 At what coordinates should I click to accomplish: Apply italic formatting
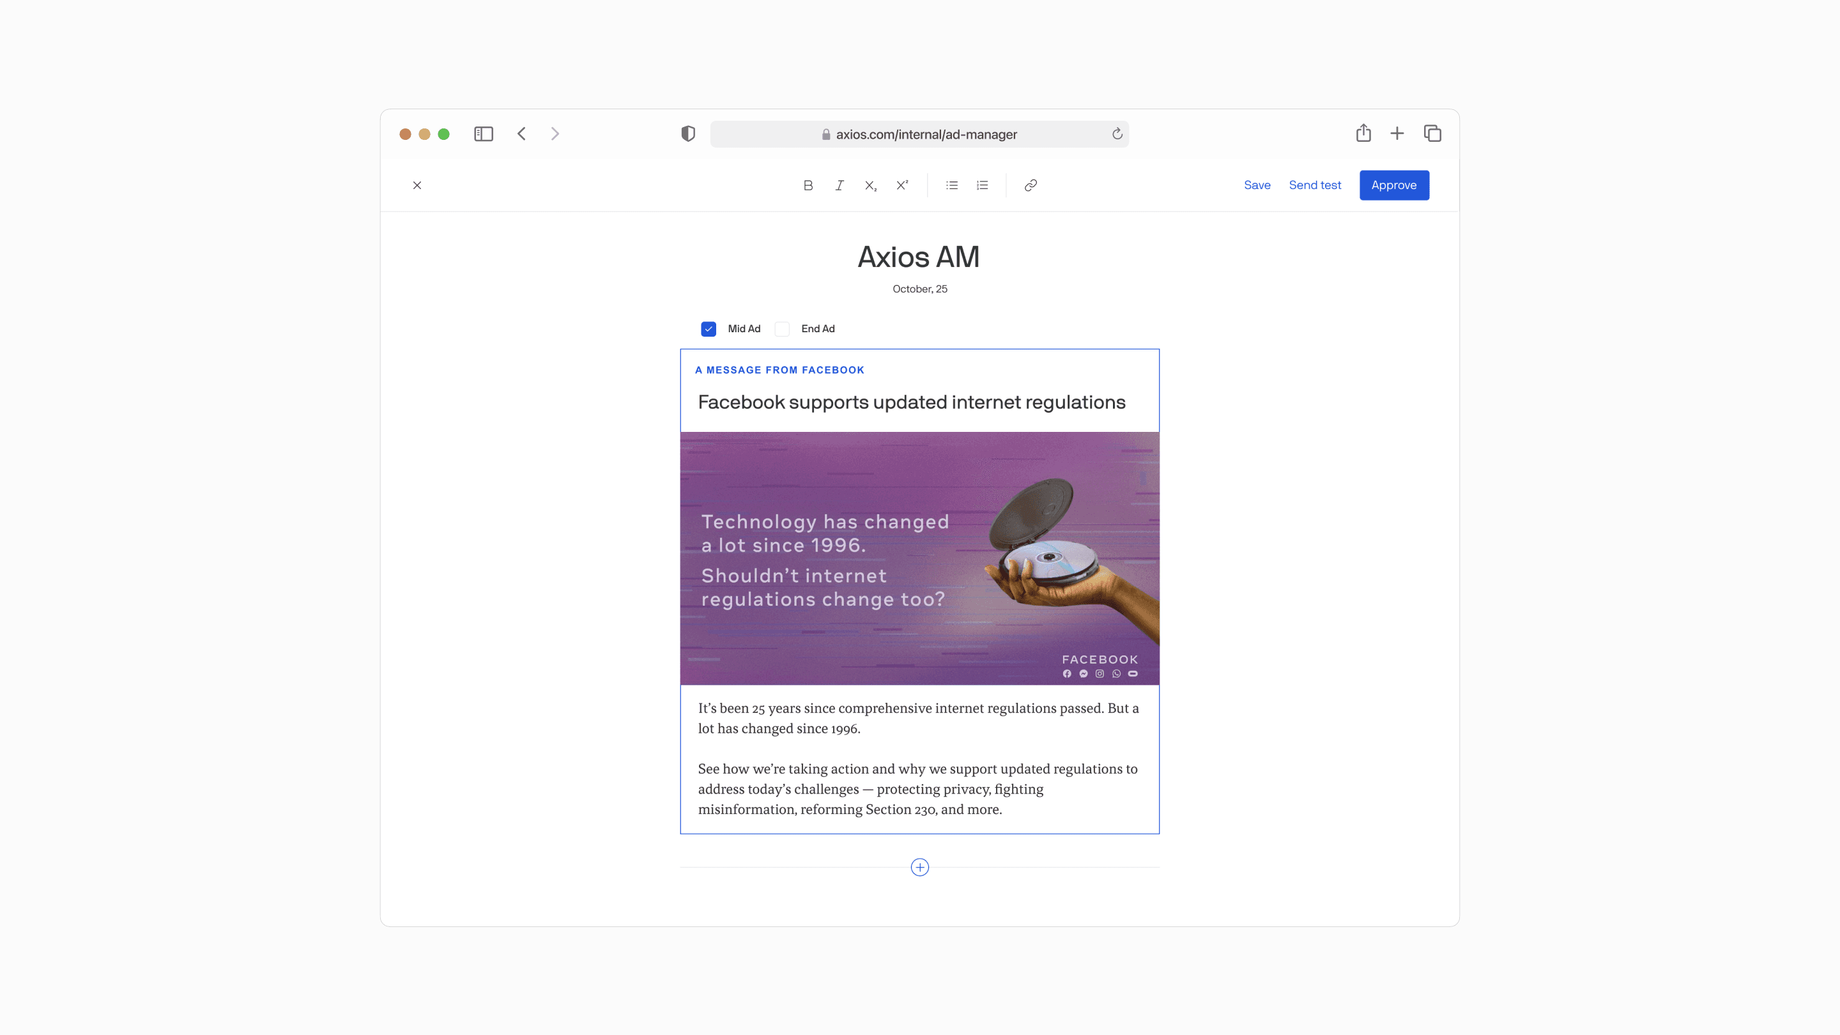click(x=839, y=185)
